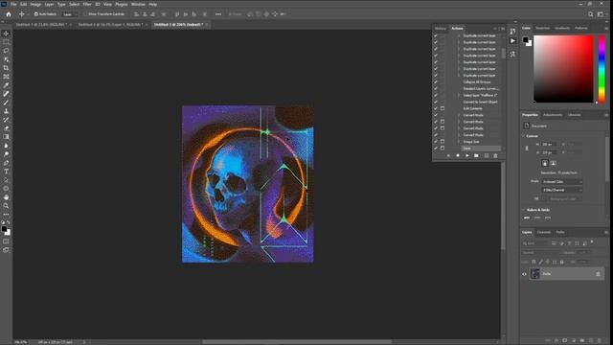The width and height of the screenshot is (613, 345).
Task: Select the Rectangular Marquee tool
Action: tap(6, 42)
